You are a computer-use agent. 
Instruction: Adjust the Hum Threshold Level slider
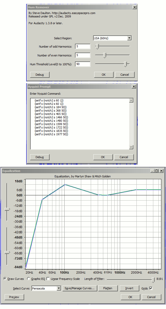click(x=126, y=64)
